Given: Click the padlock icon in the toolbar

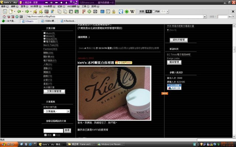Looking at the screenshot, I should coord(114,11).
